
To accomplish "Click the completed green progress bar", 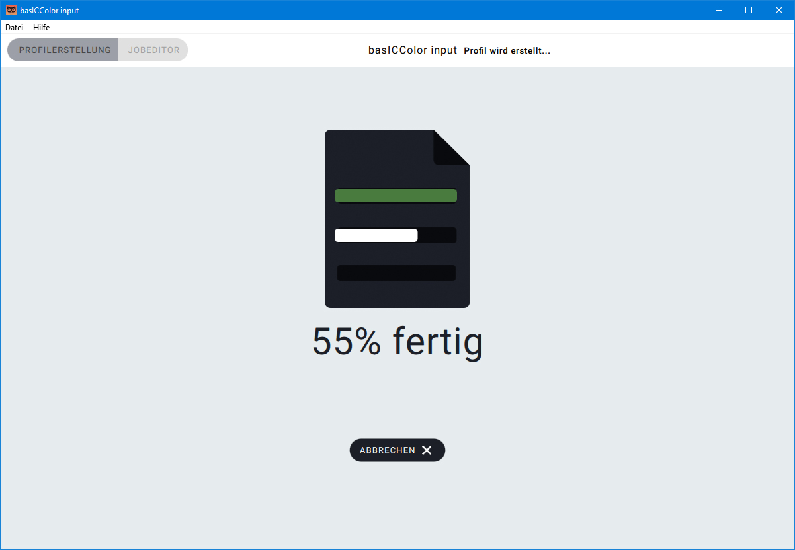I will (396, 196).
